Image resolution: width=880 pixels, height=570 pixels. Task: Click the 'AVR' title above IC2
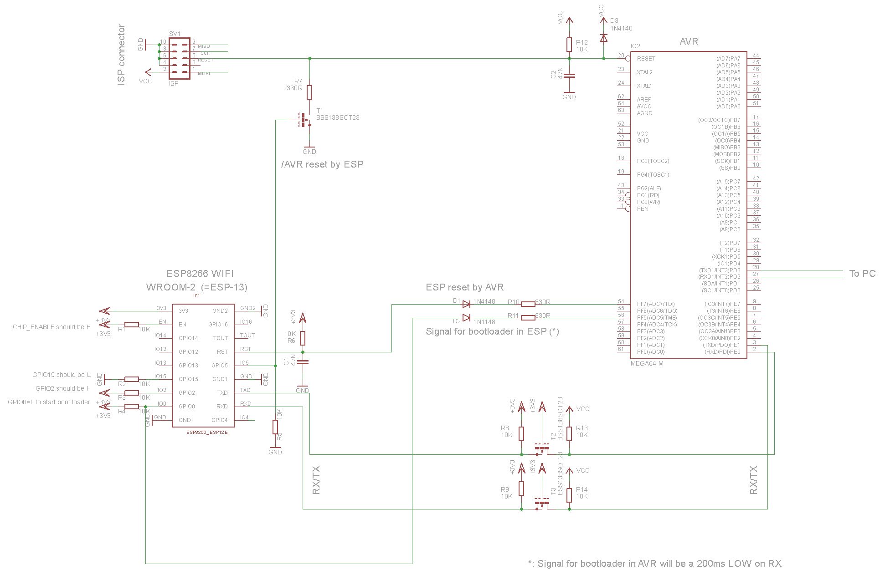click(689, 41)
